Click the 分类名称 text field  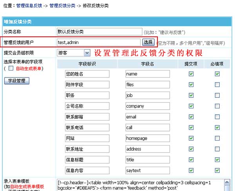pyautogui.click(x=99, y=32)
